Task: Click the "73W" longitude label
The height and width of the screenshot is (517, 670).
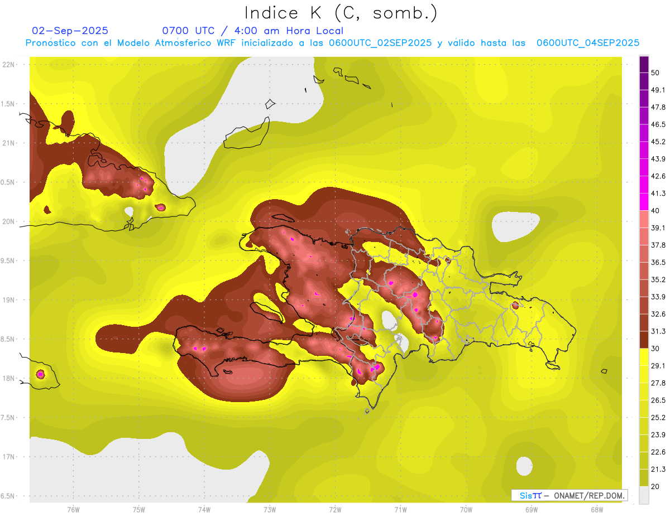Action: [x=270, y=509]
